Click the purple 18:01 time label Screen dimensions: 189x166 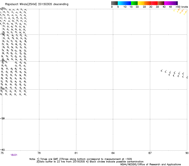[x=14, y=155]
